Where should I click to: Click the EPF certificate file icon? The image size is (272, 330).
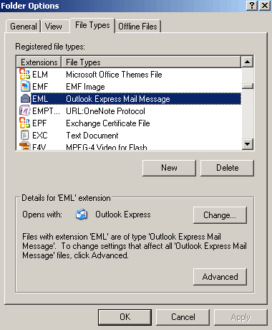25,123
